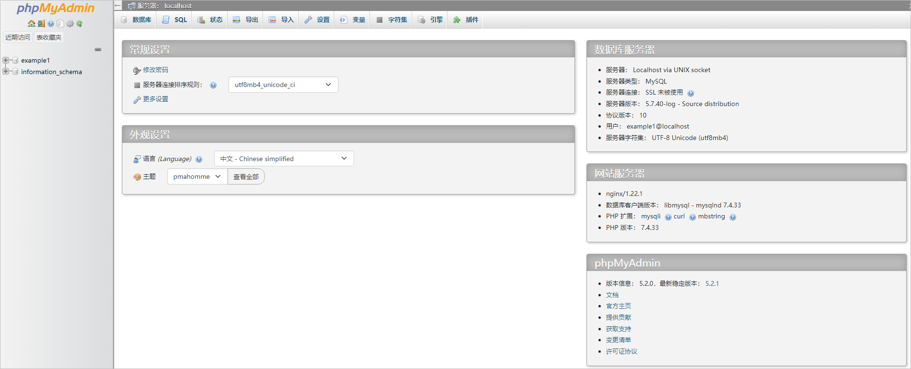
Task: Click the log out door icon
Action: (x=41, y=23)
